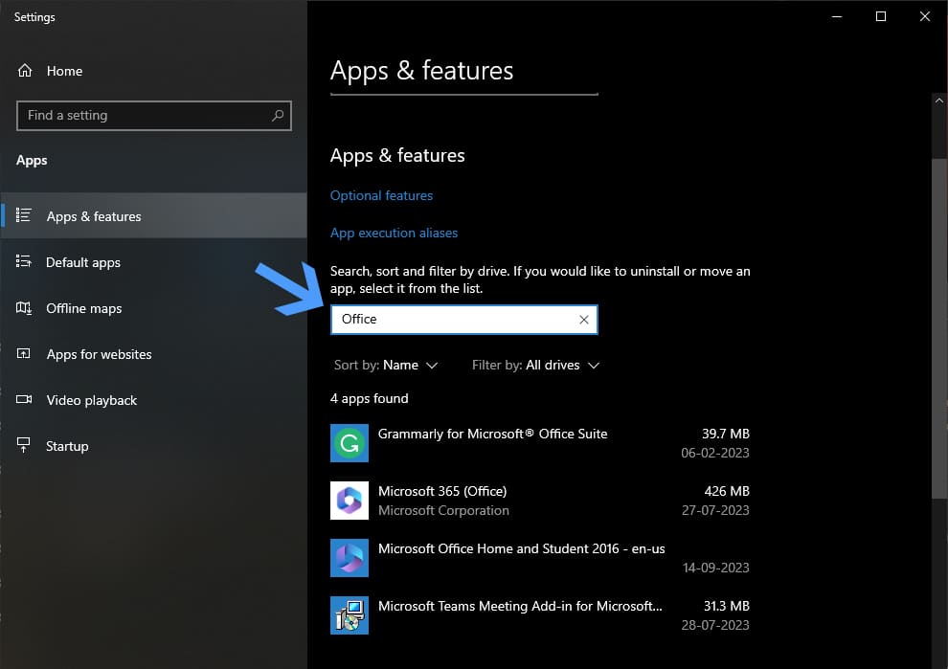Open the Optional features link

click(381, 195)
